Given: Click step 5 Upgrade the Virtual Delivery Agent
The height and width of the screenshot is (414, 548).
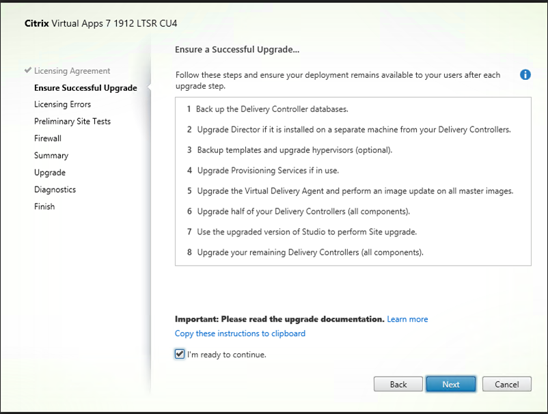Looking at the screenshot, I should [350, 191].
